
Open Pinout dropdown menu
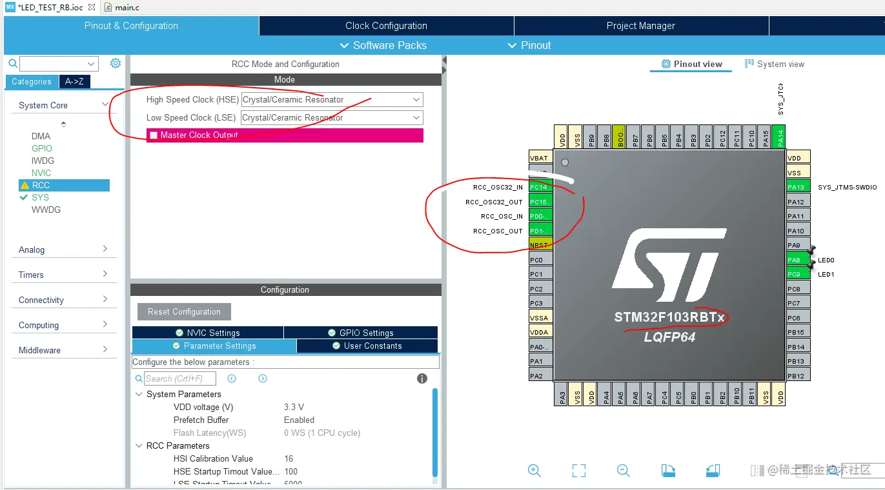(529, 45)
